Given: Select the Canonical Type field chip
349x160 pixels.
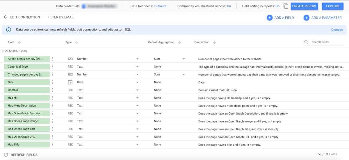Looking at the screenshot, I should pos(27,66).
